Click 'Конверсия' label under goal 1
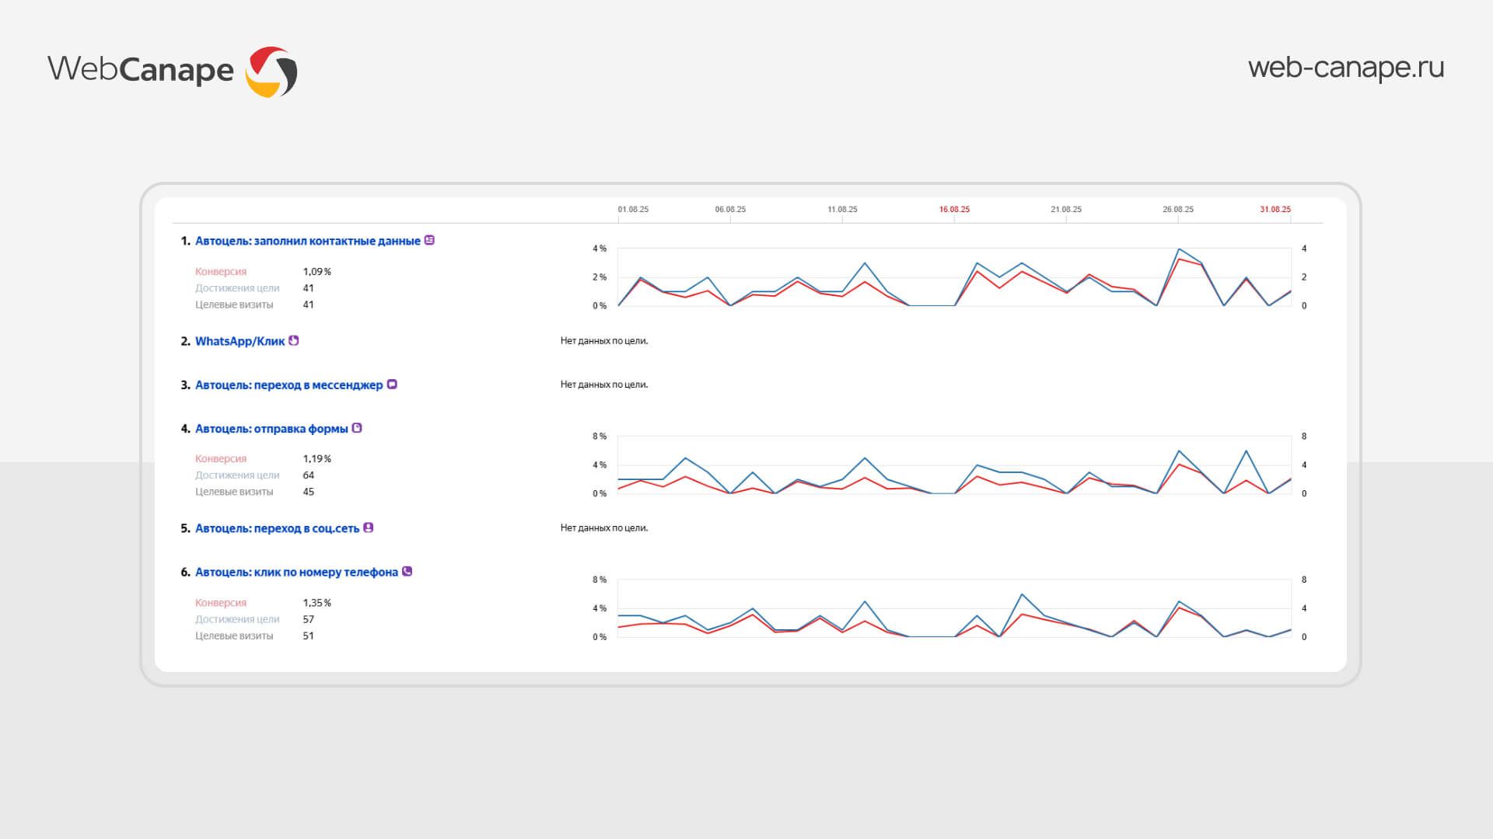This screenshot has height=839, width=1493. [221, 272]
